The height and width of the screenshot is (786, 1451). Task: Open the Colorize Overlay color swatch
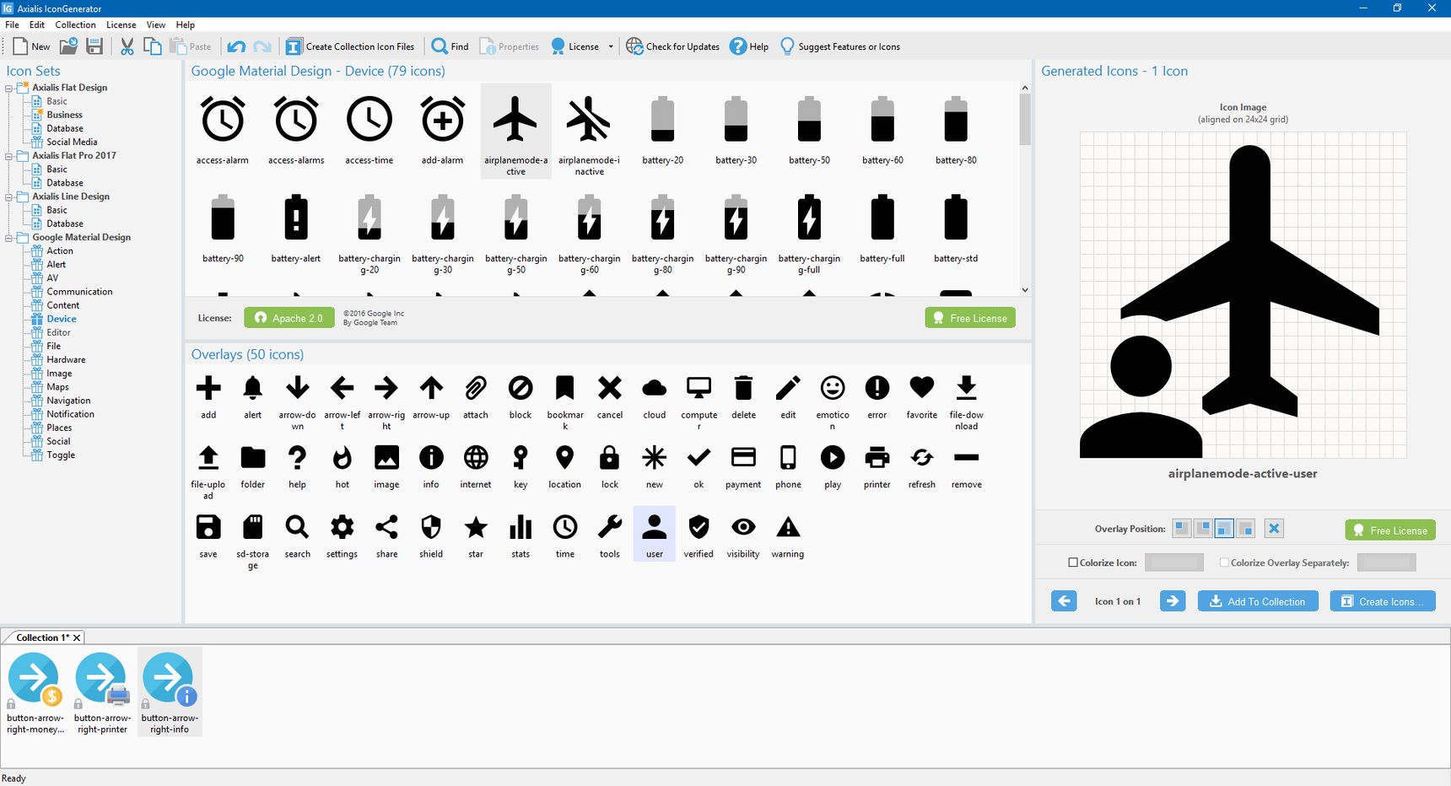tap(1386, 563)
